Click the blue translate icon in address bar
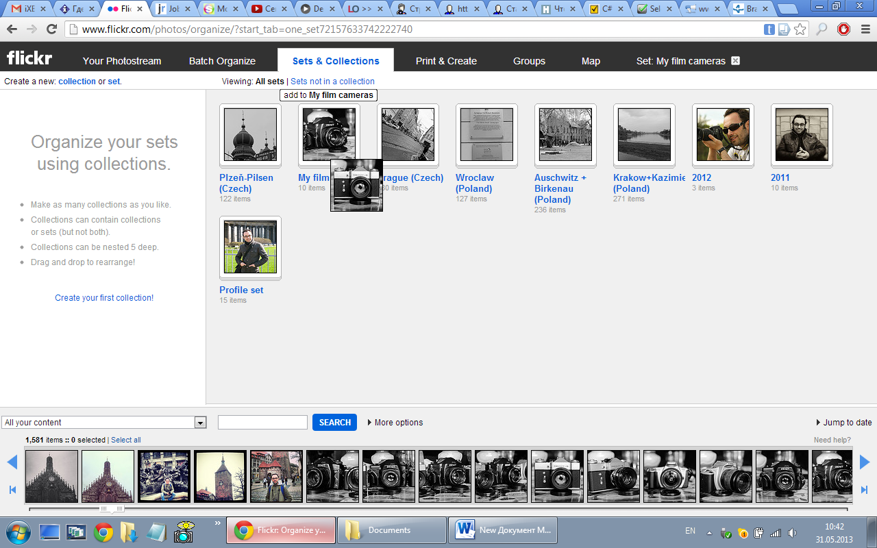 coord(769,29)
